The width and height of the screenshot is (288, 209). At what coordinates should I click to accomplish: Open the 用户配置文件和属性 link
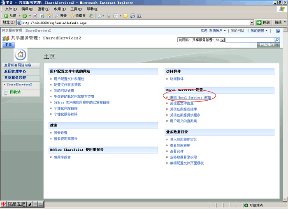(x=69, y=79)
